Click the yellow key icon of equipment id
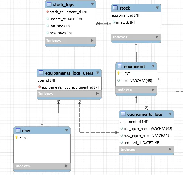This screenshot has width=183, height=175. pyautogui.click(x=118, y=73)
